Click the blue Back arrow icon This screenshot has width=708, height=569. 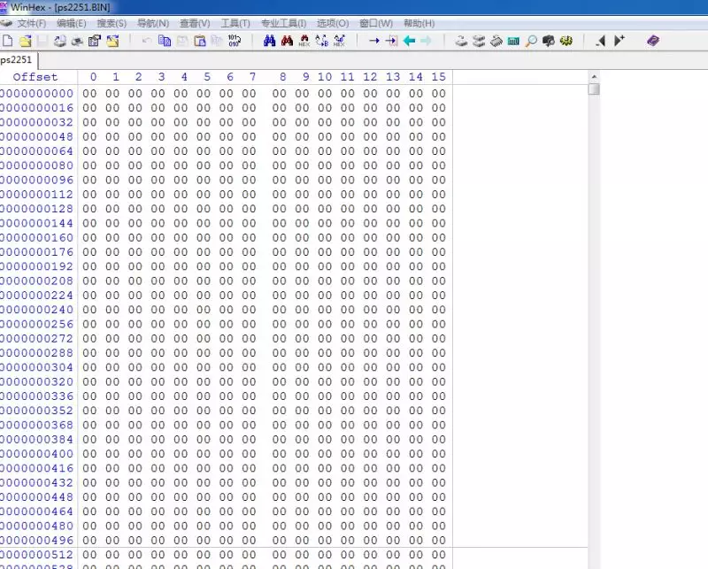point(409,41)
